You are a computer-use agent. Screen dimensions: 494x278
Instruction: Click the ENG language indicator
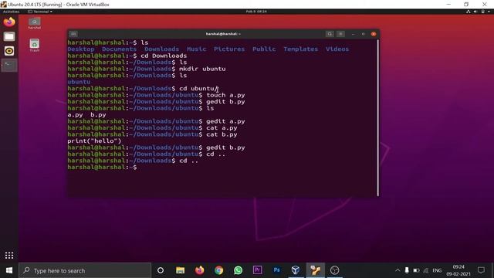pyautogui.click(x=437, y=270)
